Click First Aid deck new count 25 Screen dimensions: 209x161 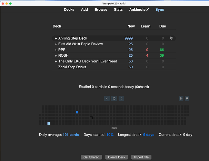pyautogui.click(x=131, y=44)
